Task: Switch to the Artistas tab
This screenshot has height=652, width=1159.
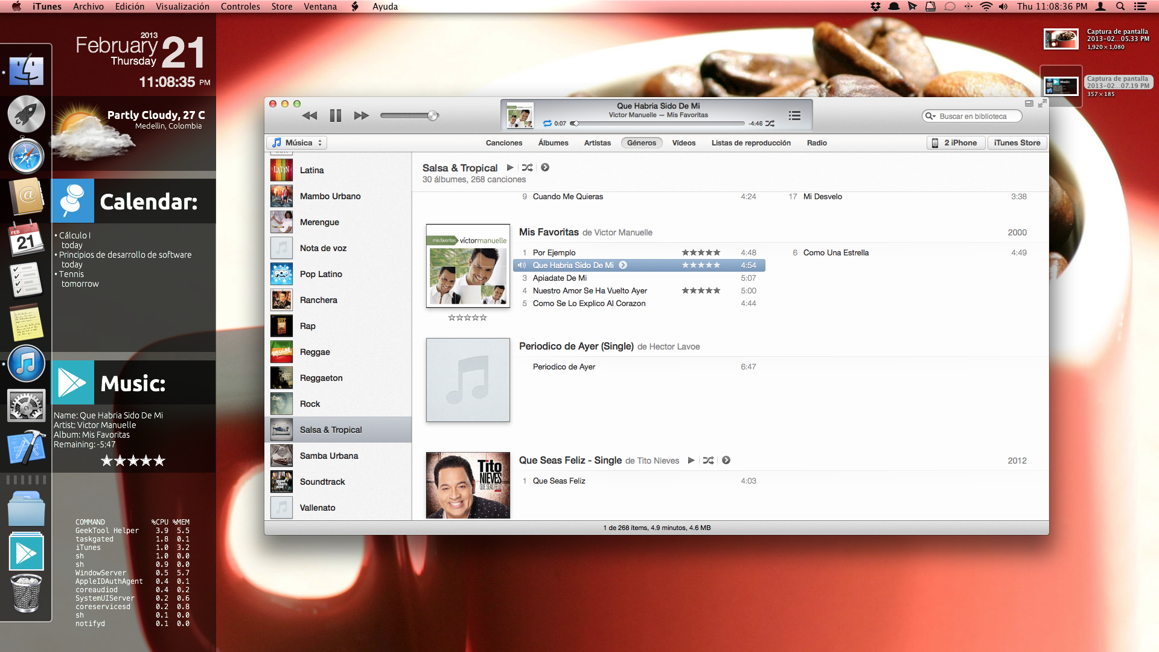Action: 597,143
